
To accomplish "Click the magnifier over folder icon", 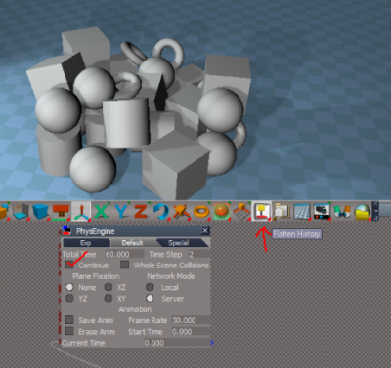I will (x=282, y=212).
